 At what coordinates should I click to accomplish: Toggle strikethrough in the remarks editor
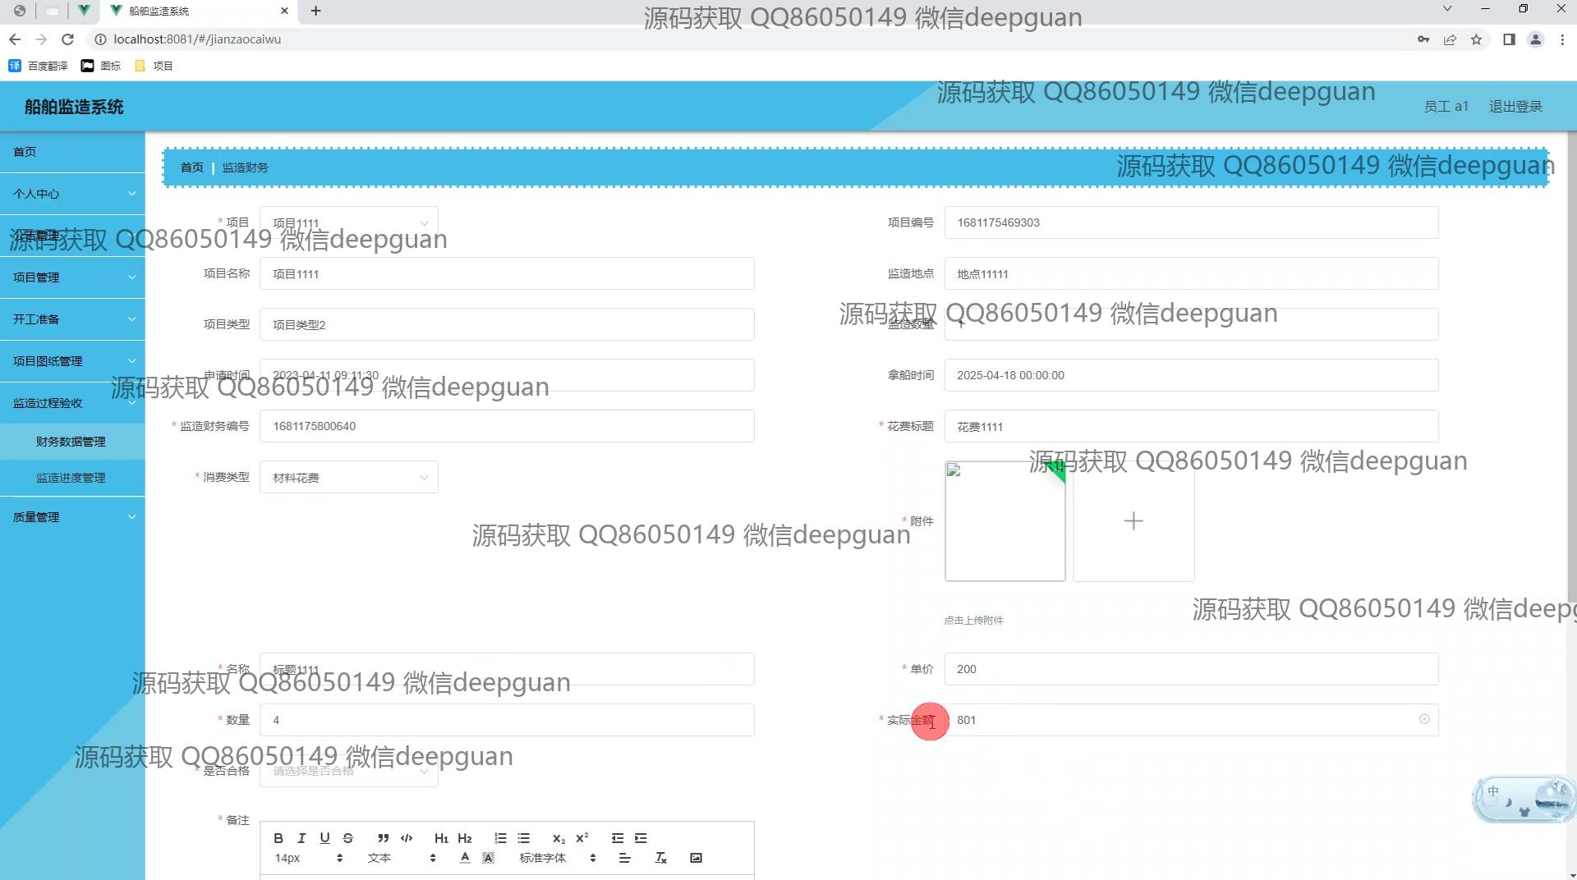[x=348, y=838]
